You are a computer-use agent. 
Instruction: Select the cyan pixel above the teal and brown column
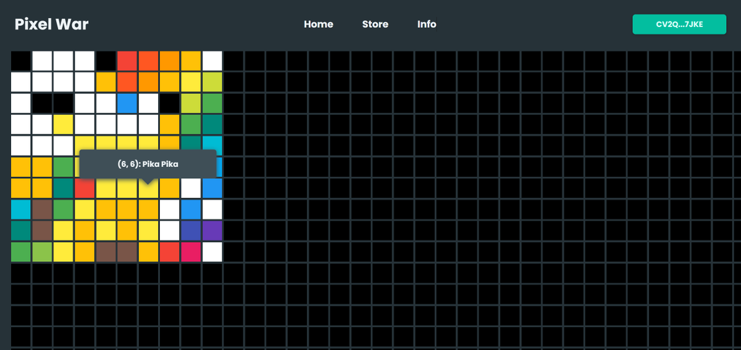pos(20,209)
